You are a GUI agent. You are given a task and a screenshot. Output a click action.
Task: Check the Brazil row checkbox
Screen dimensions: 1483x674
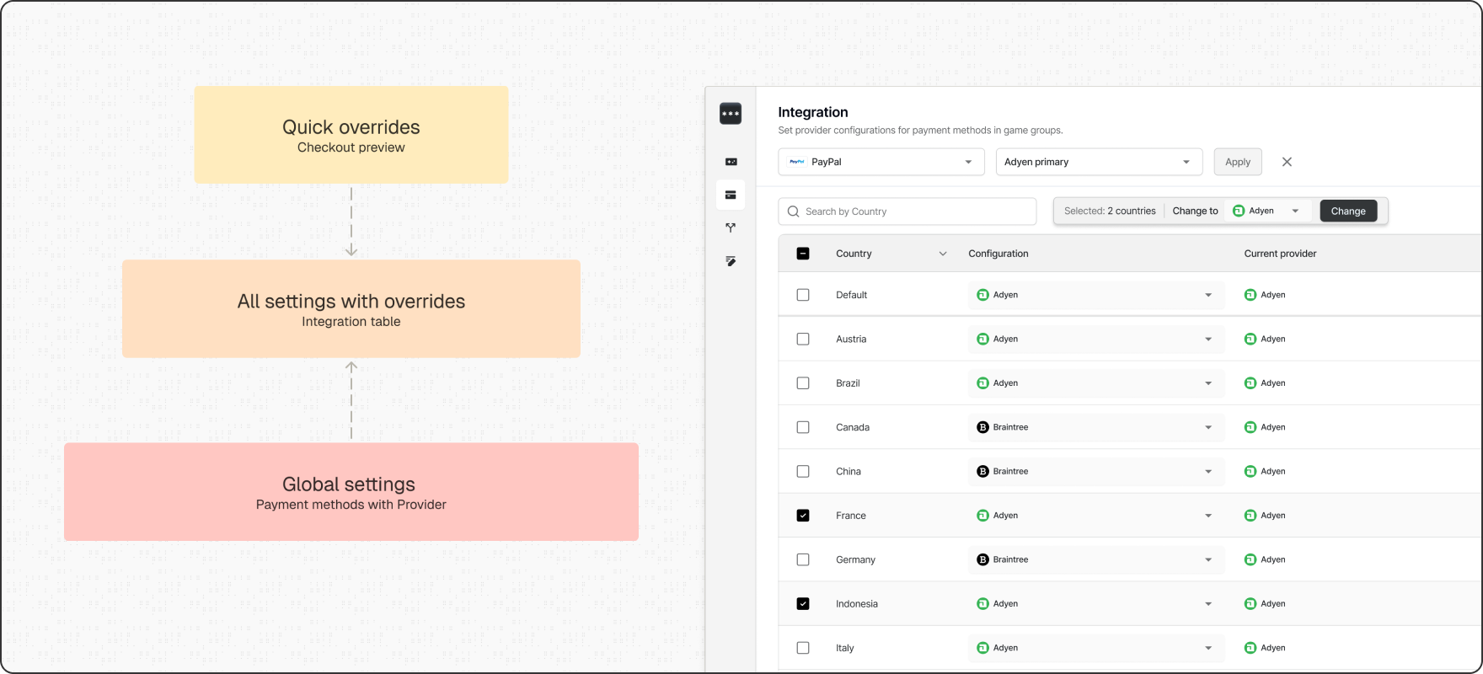(803, 383)
